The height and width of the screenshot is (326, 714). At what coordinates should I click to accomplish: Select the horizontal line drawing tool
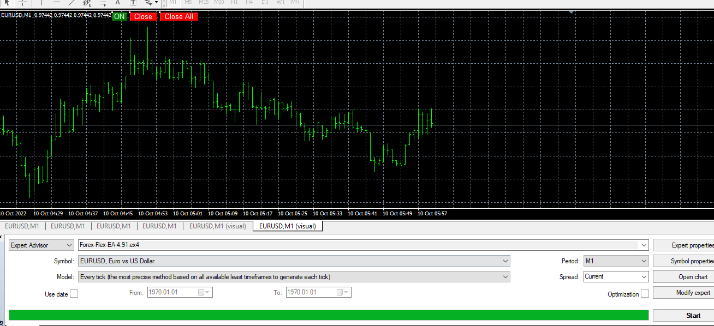56,3
